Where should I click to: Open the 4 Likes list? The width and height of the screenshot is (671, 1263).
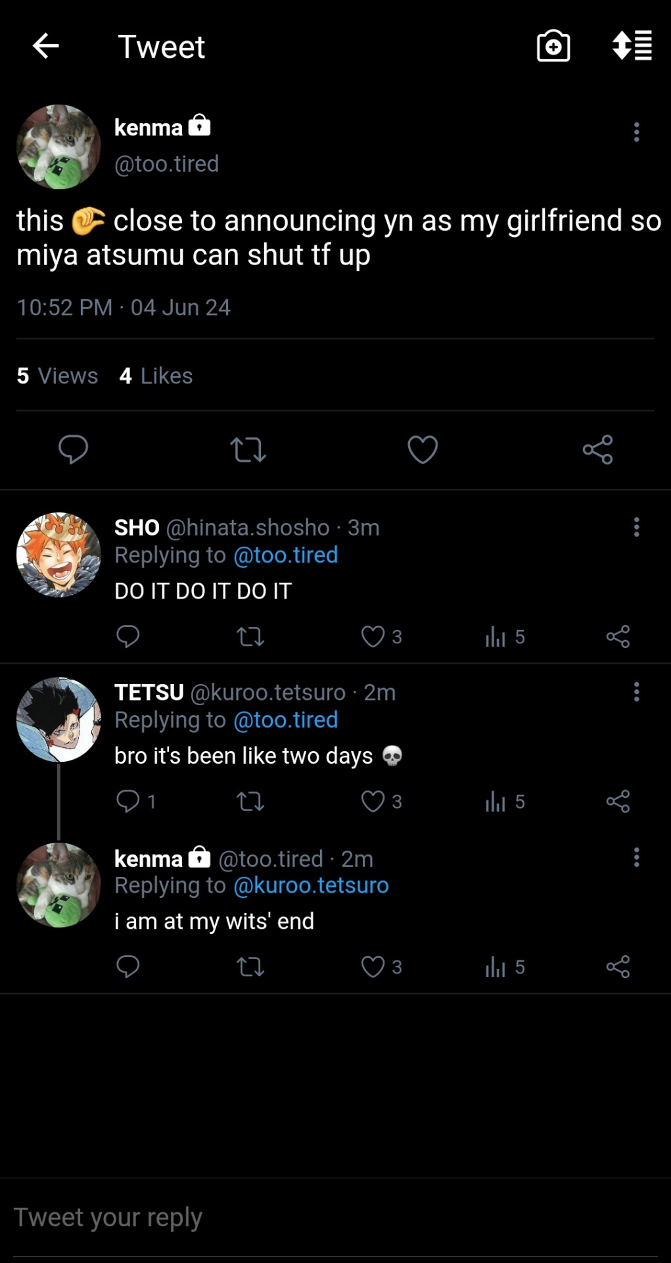(156, 376)
